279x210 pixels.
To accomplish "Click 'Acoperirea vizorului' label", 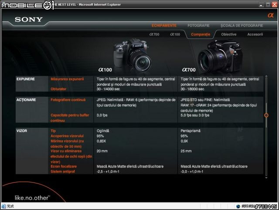I will (x=67, y=136).
